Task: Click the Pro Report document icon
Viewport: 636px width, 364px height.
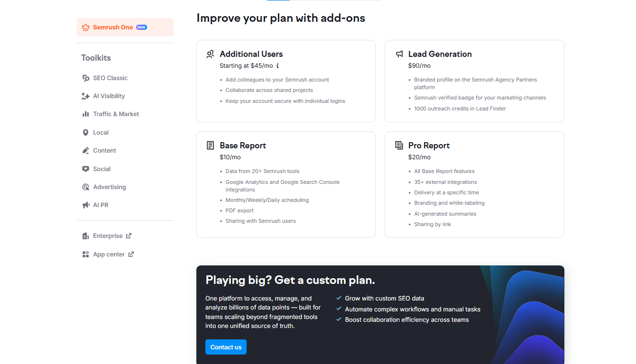Action: coord(399,146)
